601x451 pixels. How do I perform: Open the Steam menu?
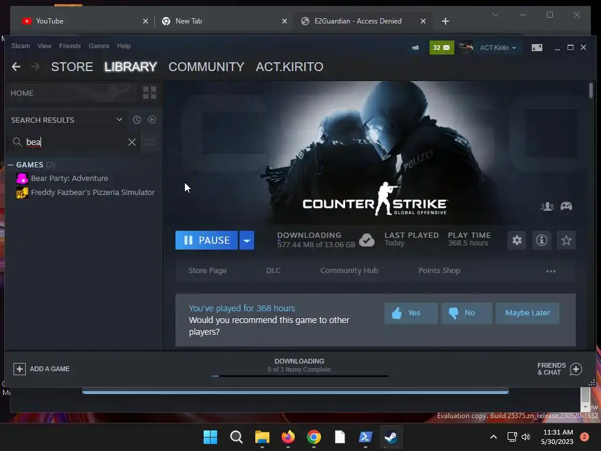tap(21, 46)
